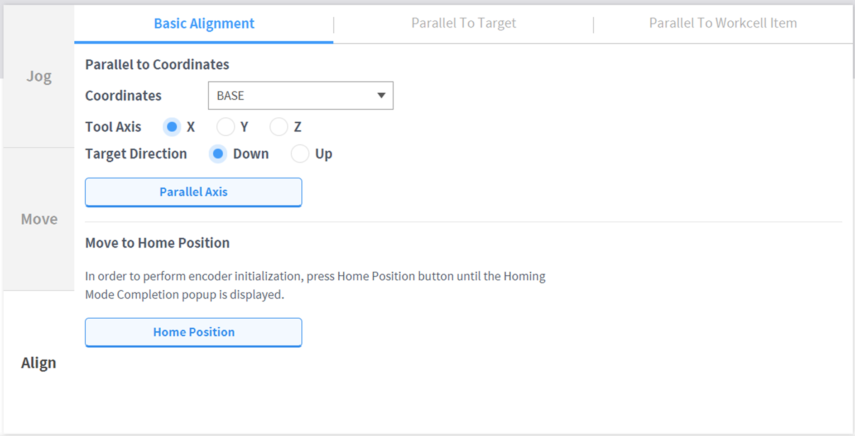Set target direction to Down
The image size is (855, 436).
tap(218, 154)
